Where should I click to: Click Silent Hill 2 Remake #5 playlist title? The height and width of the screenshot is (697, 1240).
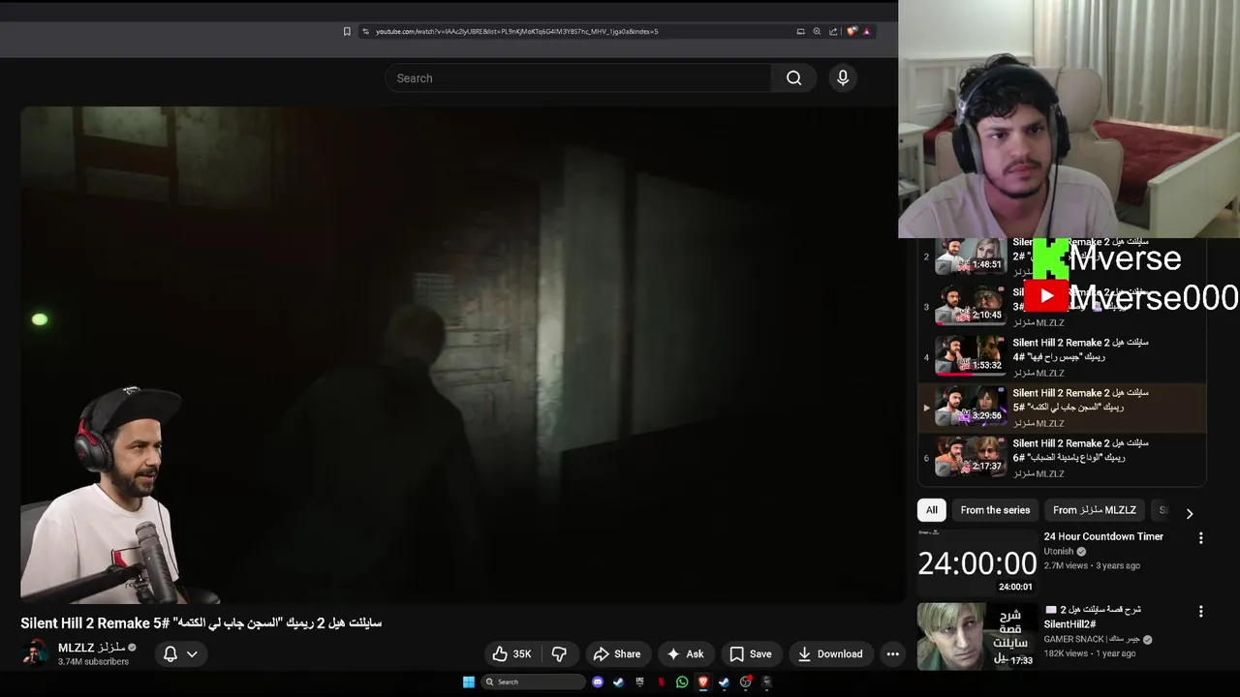point(1080,400)
